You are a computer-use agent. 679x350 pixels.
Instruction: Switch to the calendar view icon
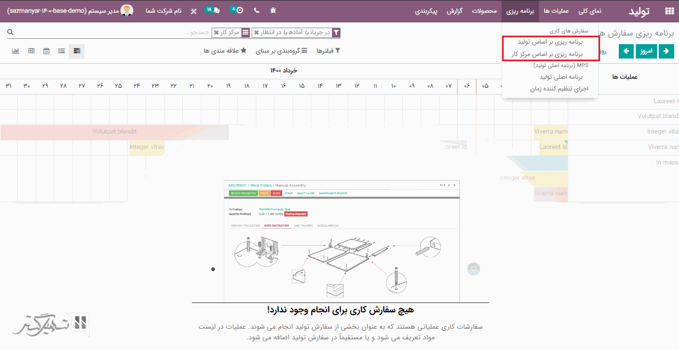[x=46, y=51]
